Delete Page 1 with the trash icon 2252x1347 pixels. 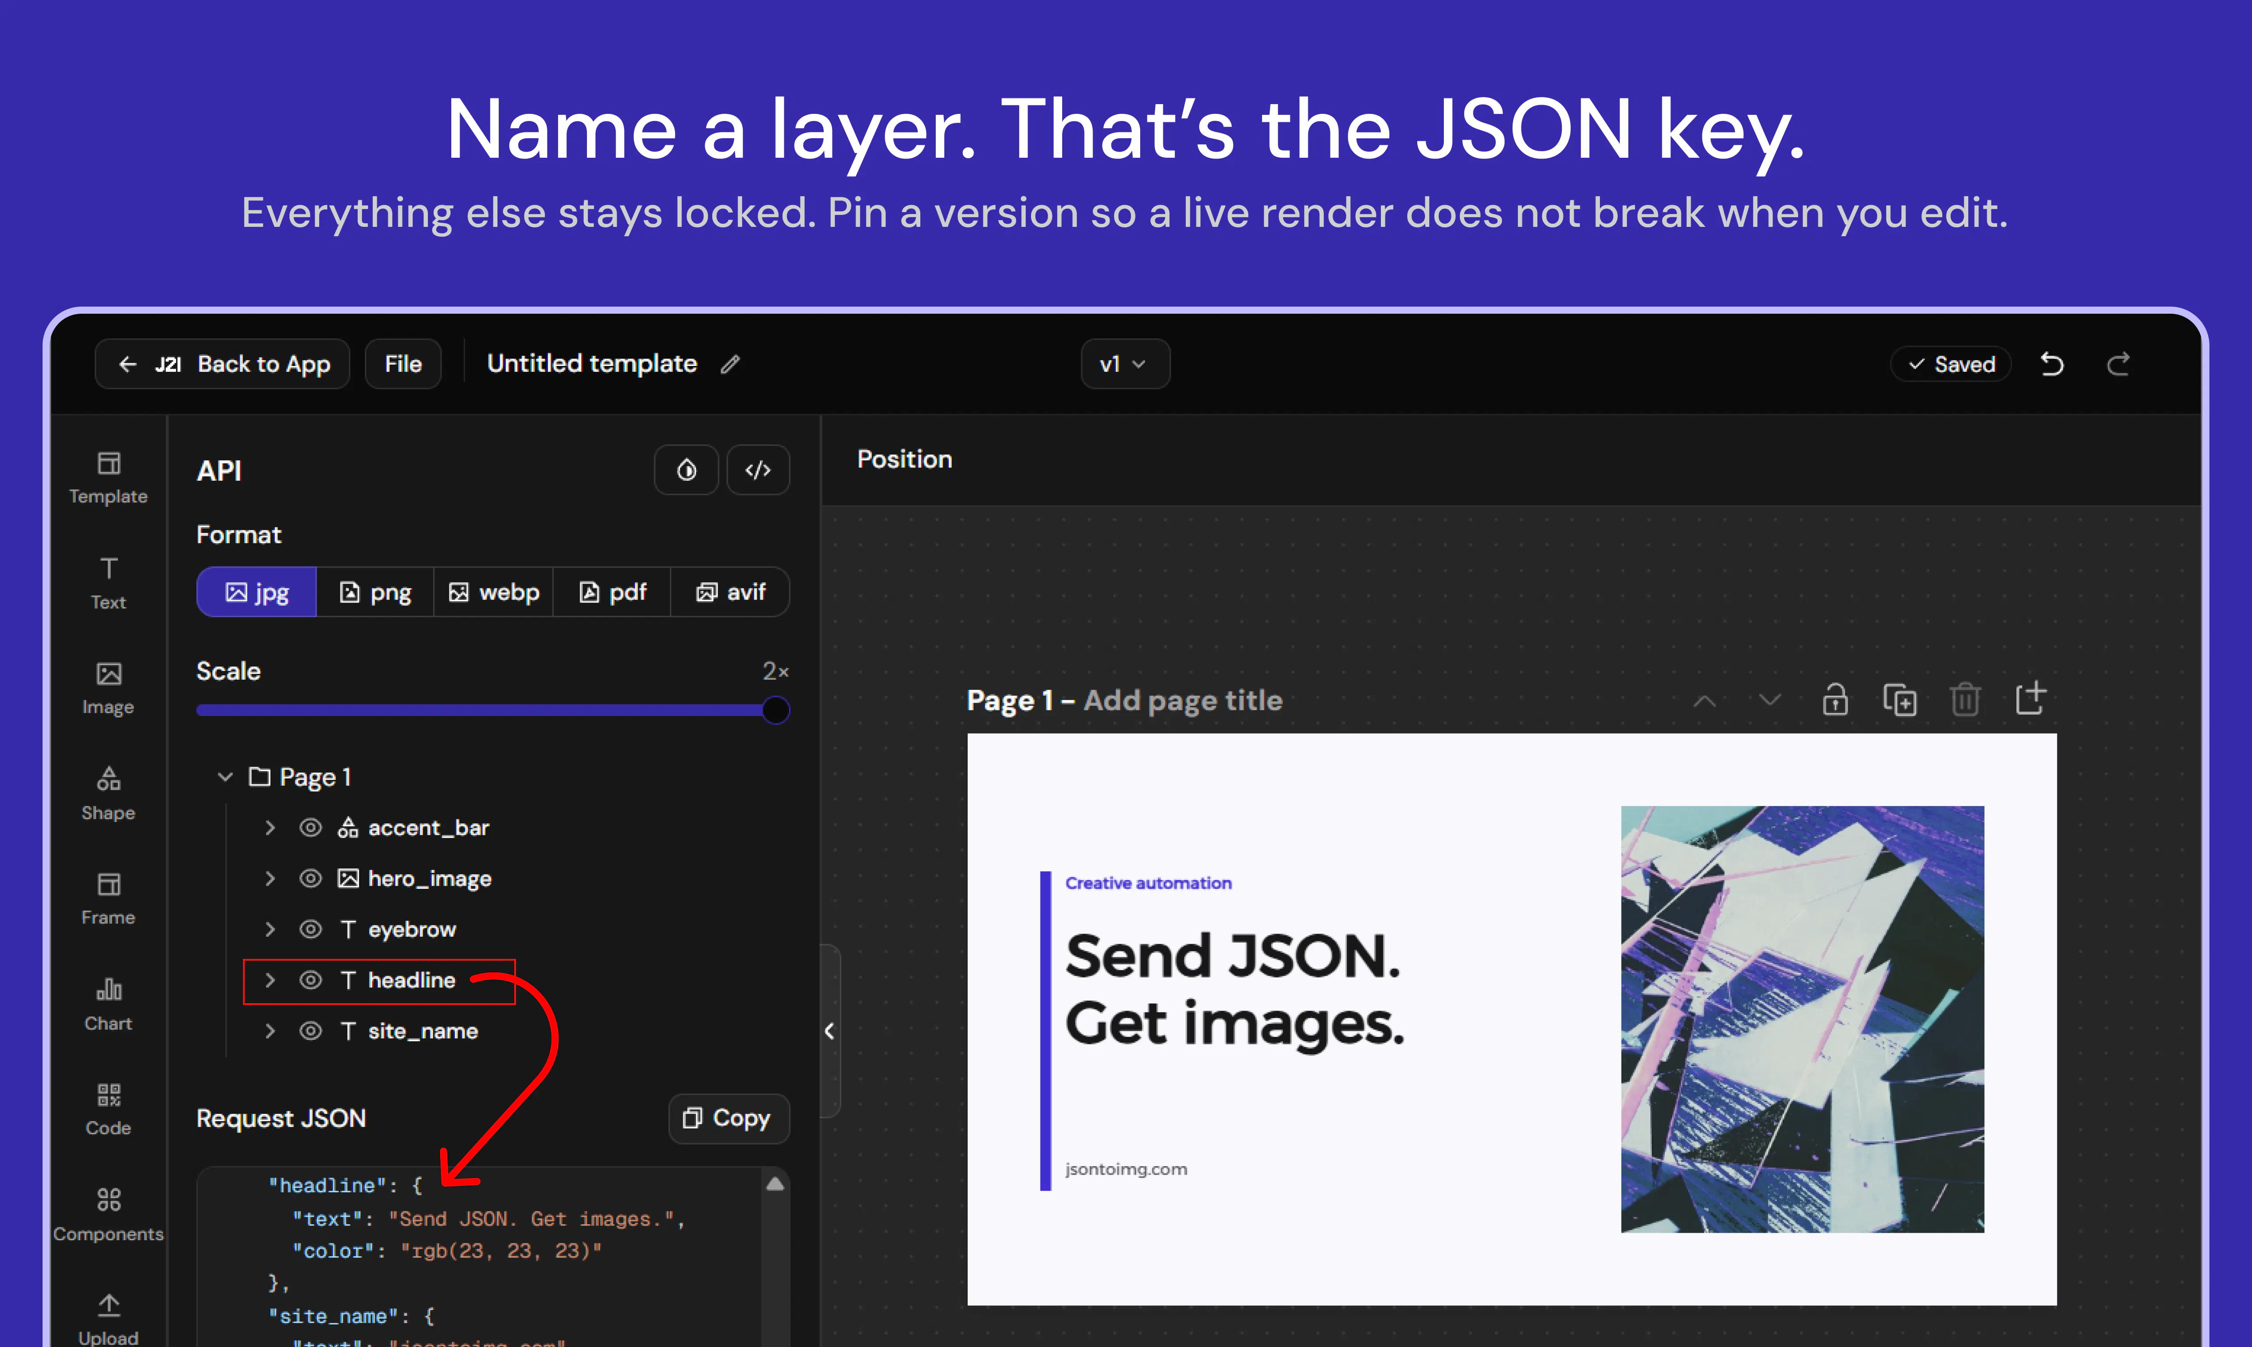click(1965, 700)
